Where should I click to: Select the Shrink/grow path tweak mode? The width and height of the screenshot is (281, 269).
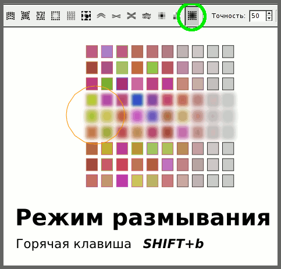click(116, 16)
